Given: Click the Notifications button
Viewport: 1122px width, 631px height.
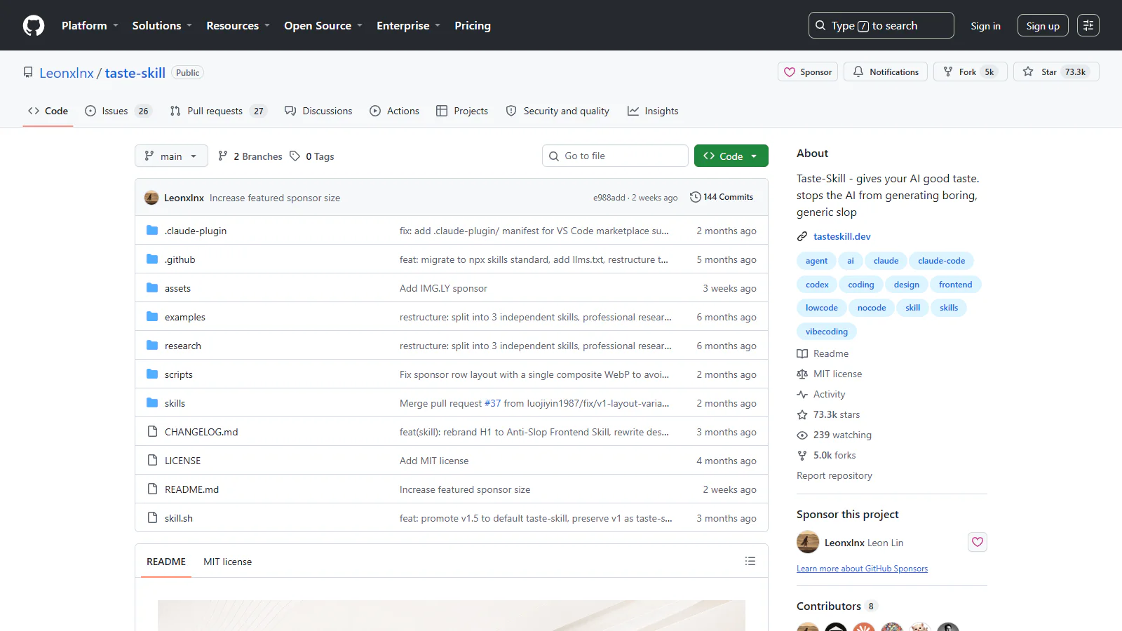Looking at the screenshot, I should point(886,72).
